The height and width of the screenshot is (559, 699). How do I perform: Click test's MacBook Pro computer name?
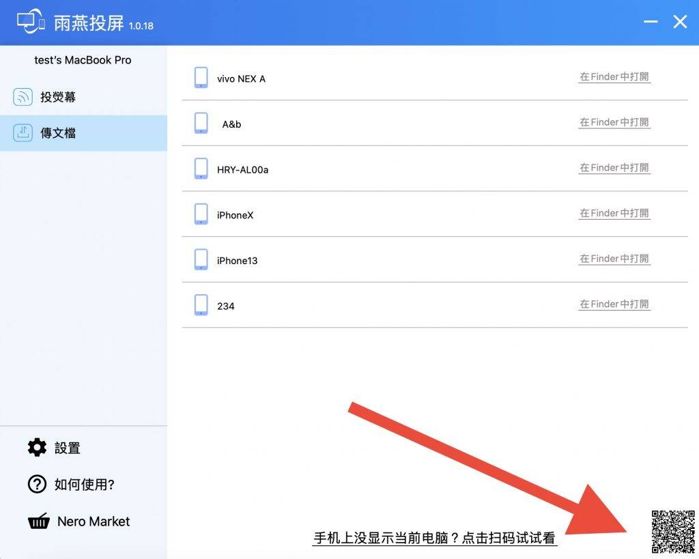point(83,60)
